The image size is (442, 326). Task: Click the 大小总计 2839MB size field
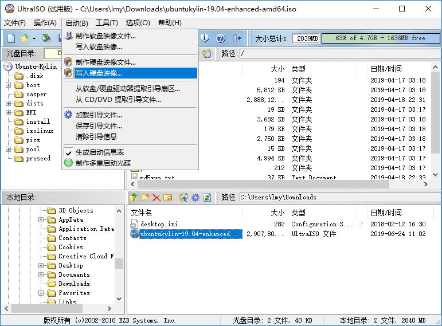pos(306,38)
